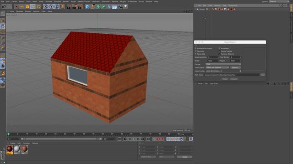Go to start of timeline
This screenshot has height=164, width=293.
click(x=119, y=139)
